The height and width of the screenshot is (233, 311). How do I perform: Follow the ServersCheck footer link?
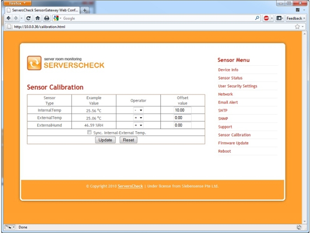point(130,186)
